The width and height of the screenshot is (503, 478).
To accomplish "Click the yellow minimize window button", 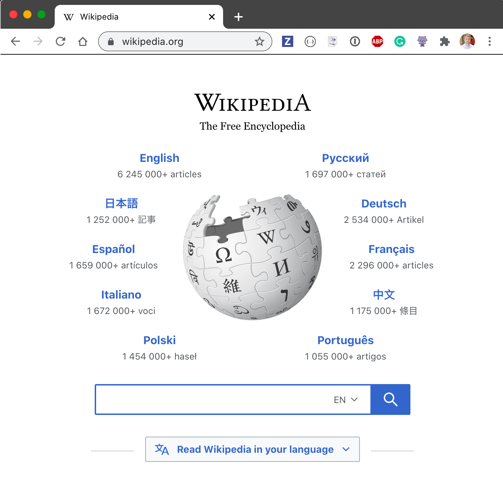I will [x=27, y=14].
